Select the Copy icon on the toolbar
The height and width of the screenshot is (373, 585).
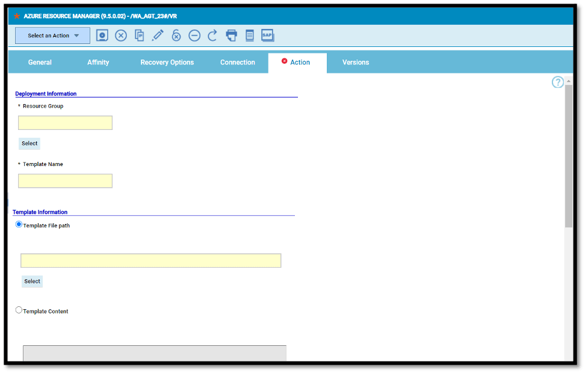point(139,35)
